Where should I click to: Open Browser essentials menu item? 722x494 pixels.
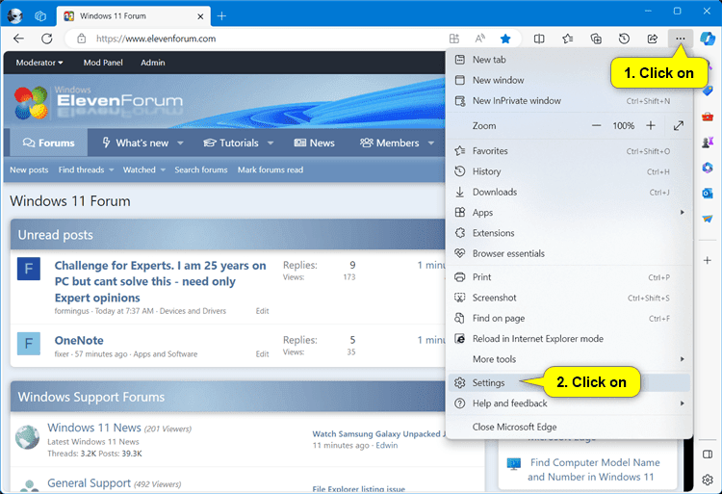pos(569,253)
